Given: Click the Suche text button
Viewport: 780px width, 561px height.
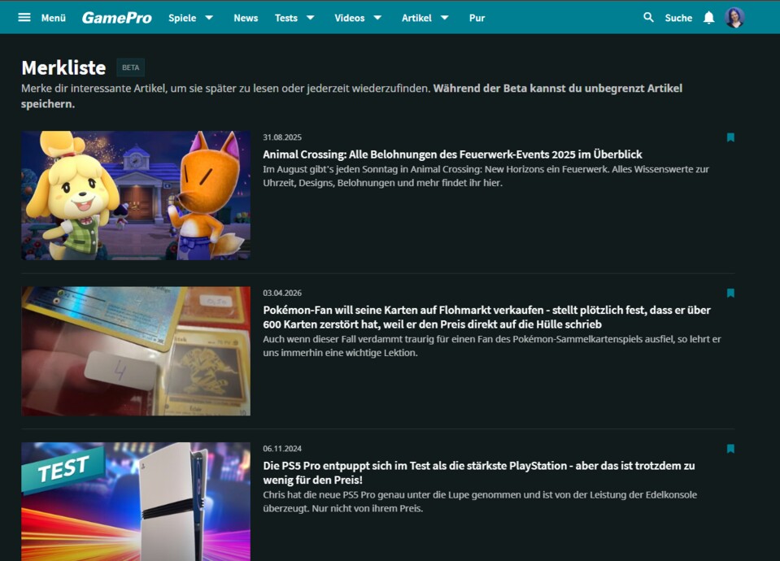Looking at the screenshot, I should pyautogui.click(x=678, y=18).
